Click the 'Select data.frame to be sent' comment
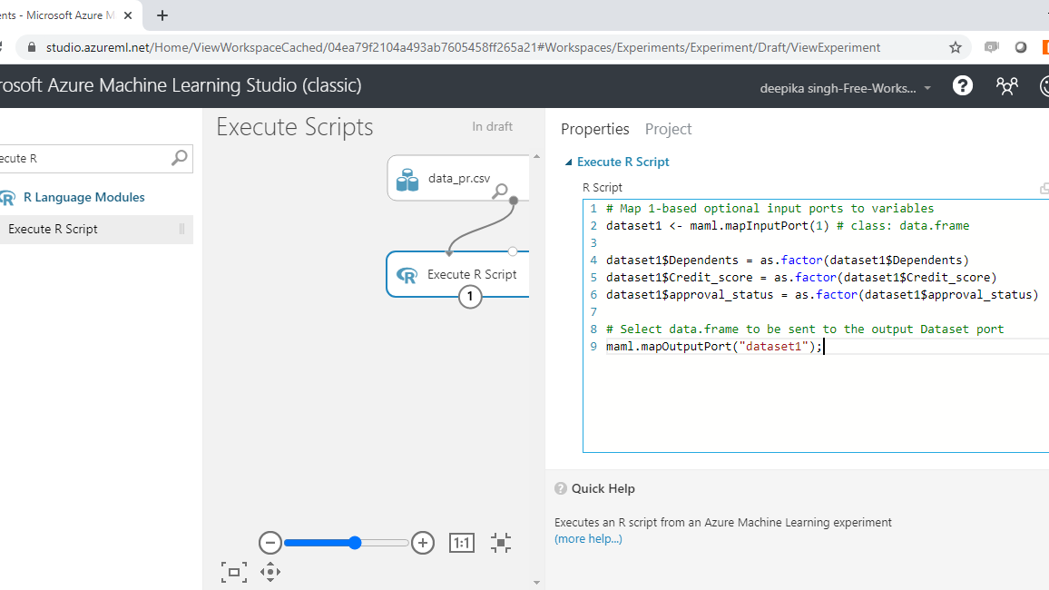Screen dimensions: 1049x590 pos(805,329)
